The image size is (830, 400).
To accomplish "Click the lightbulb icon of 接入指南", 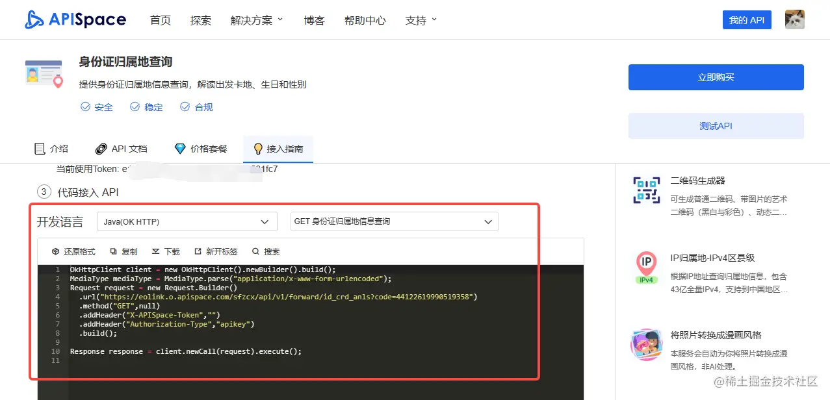I will [x=258, y=149].
